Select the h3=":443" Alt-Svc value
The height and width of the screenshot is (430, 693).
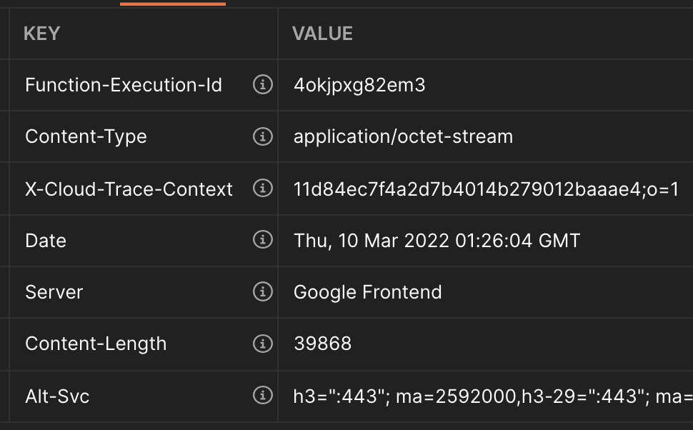(493, 396)
